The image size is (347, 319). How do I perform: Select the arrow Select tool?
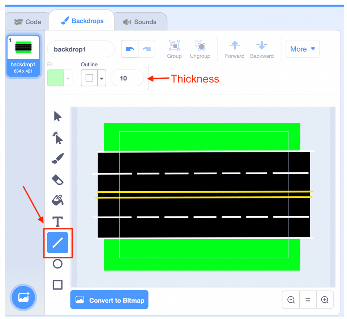click(x=57, y=116)
